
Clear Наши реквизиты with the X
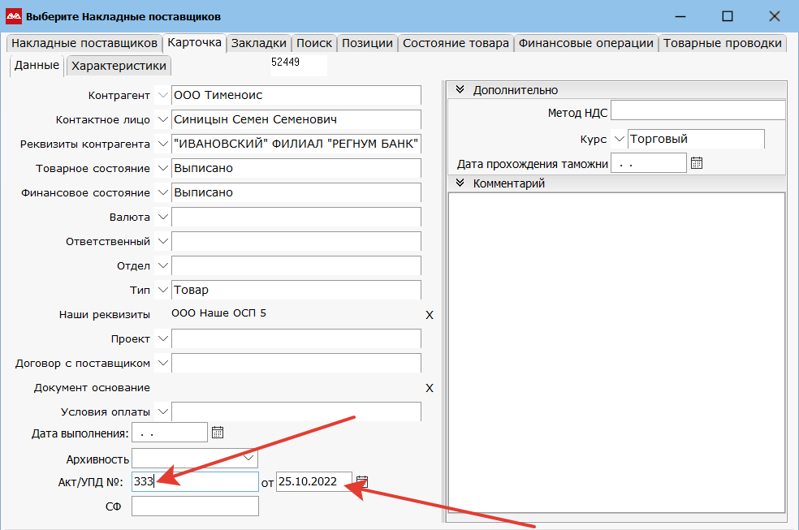coord(430,315)
